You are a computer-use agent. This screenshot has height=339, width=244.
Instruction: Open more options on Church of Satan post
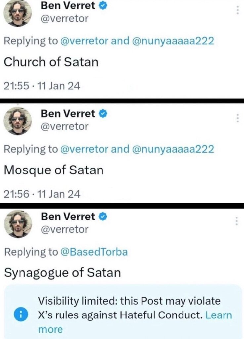click(237, 10)
